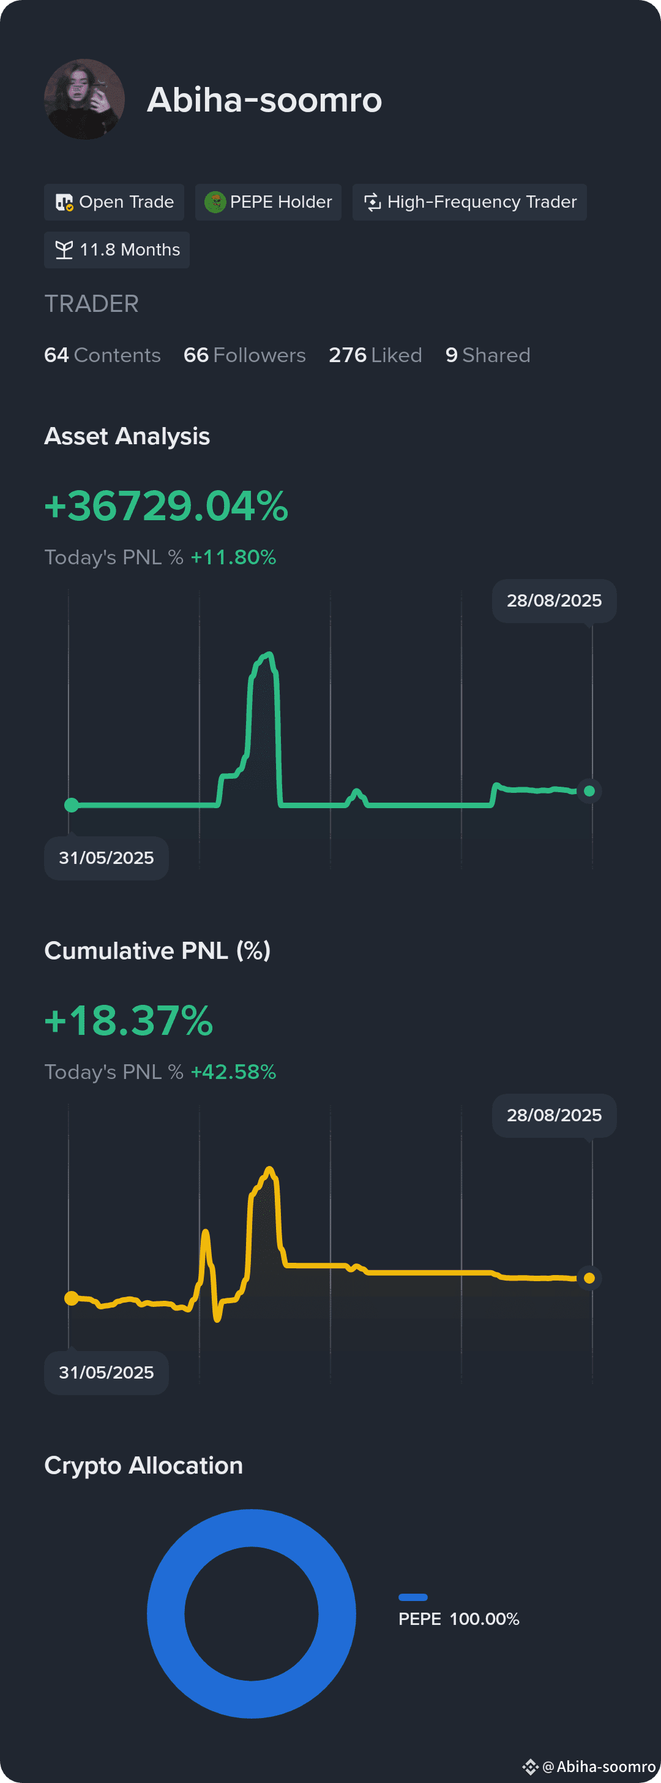Select the Open Trade tag
The width and height of the screenshot is (661, 1783).
pos(114,202)
